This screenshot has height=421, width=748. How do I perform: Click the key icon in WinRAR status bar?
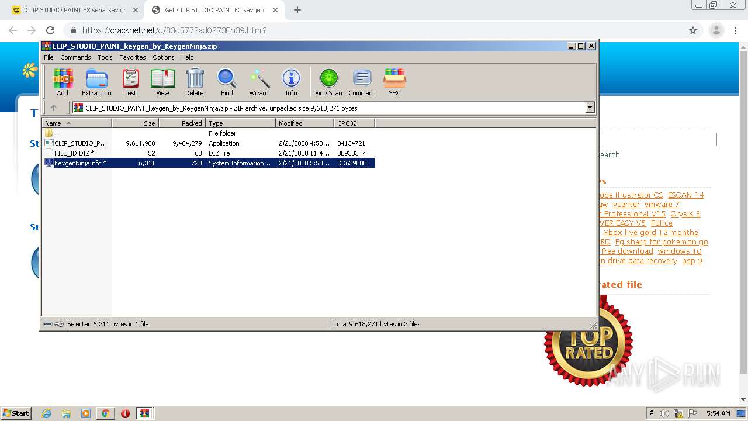[x=59, y=323]
